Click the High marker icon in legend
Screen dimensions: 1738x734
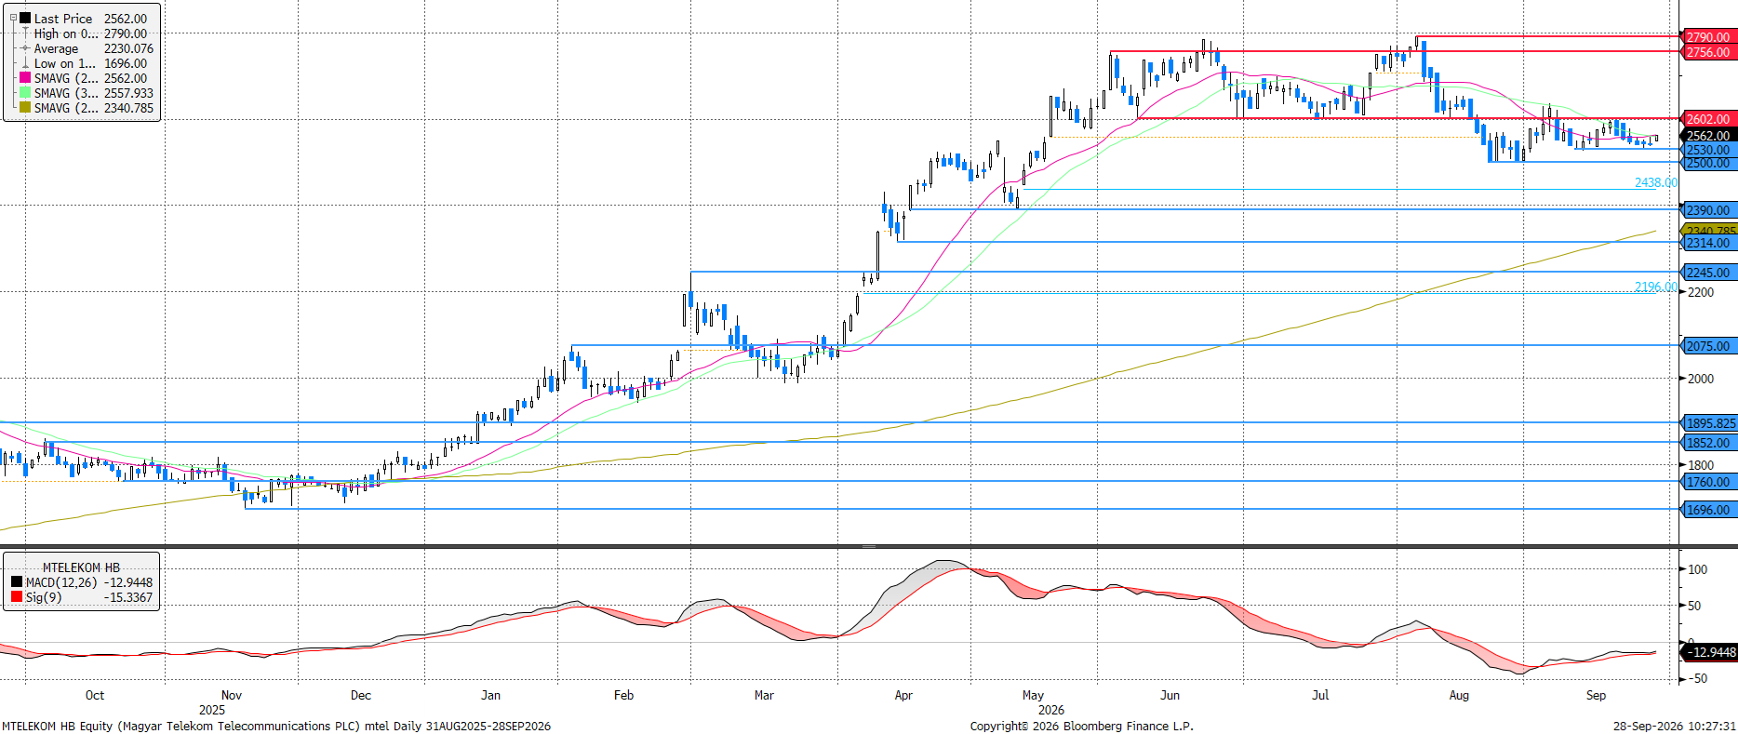(25, 33)
